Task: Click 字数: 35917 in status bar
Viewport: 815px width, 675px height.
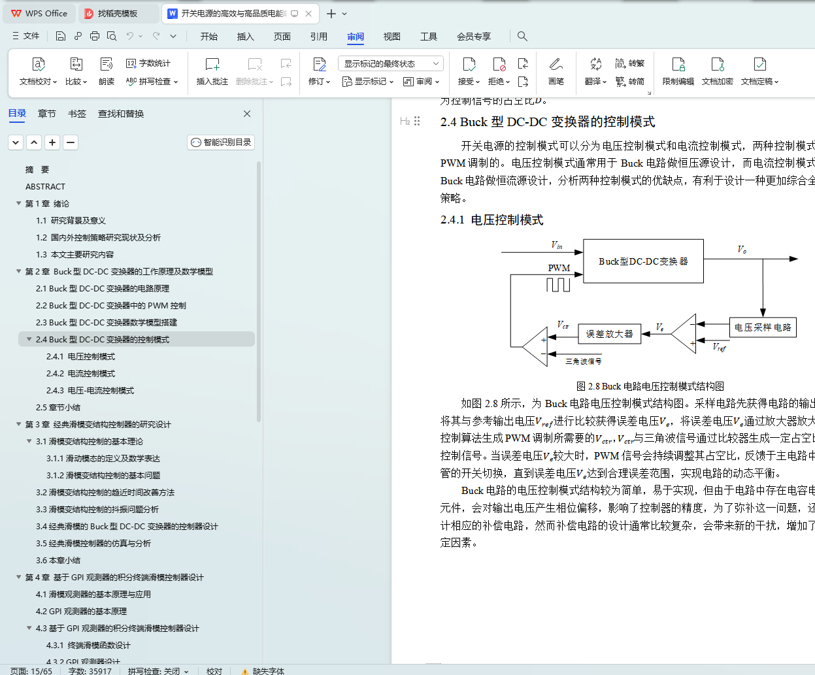Action: (90, 671)
